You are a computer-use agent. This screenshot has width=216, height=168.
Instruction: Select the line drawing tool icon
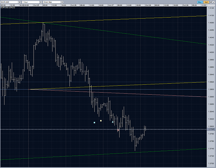click(214, 2)
